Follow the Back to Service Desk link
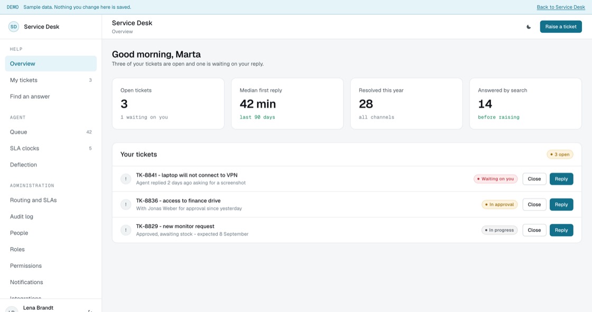The image size is (592, 312). [561, 7]
